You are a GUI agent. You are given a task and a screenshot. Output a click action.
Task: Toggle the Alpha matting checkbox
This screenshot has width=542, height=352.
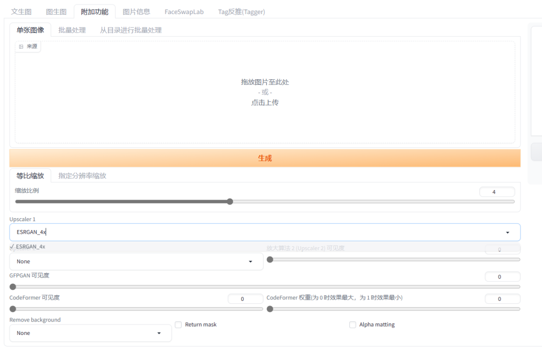point(352,325)
